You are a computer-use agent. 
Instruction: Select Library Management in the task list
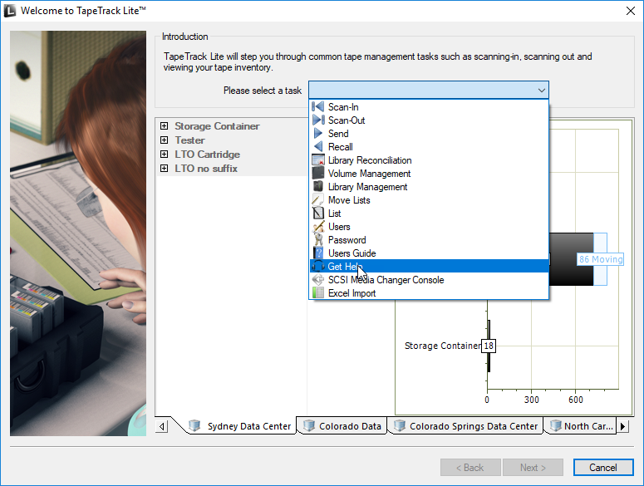[429, 186]
